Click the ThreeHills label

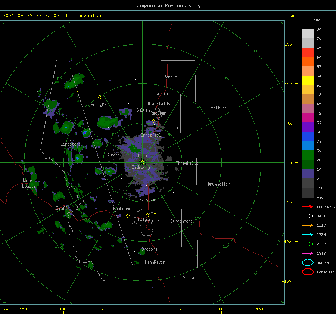coord(187,163)
